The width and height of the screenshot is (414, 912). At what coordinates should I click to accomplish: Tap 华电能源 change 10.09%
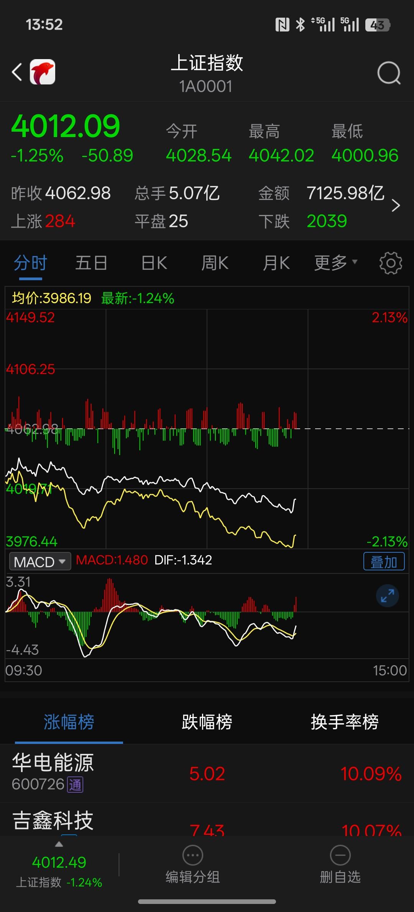371,773
